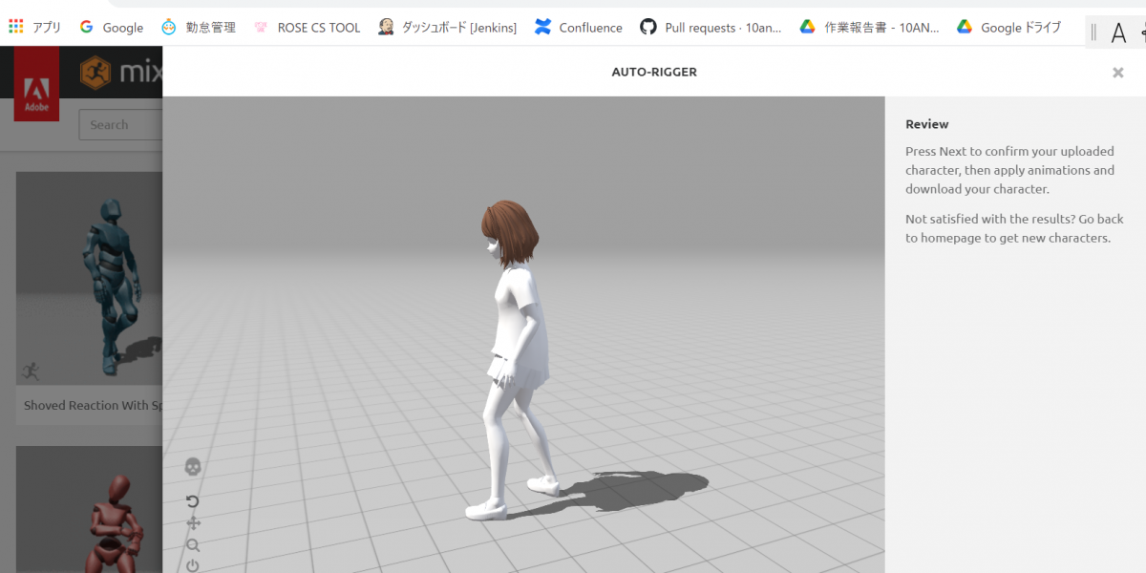The image size is (1146, 573).
Task: Open the 勤怠管理 bookmark
Action: point(199,28)
